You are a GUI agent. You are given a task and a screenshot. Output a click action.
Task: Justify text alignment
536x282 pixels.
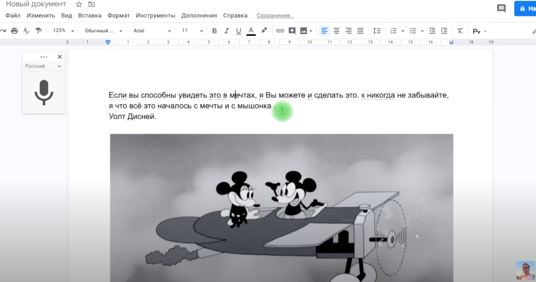360,31
